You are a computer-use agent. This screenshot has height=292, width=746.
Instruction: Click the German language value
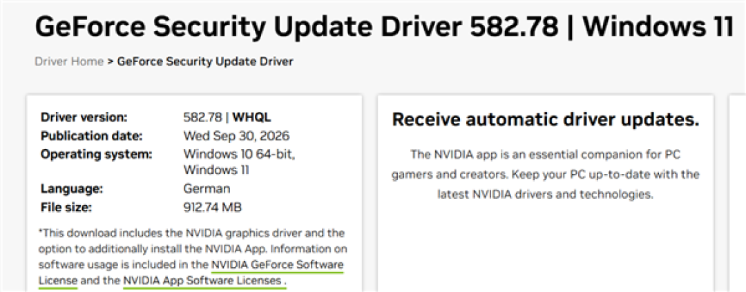[x=207, y=188]
